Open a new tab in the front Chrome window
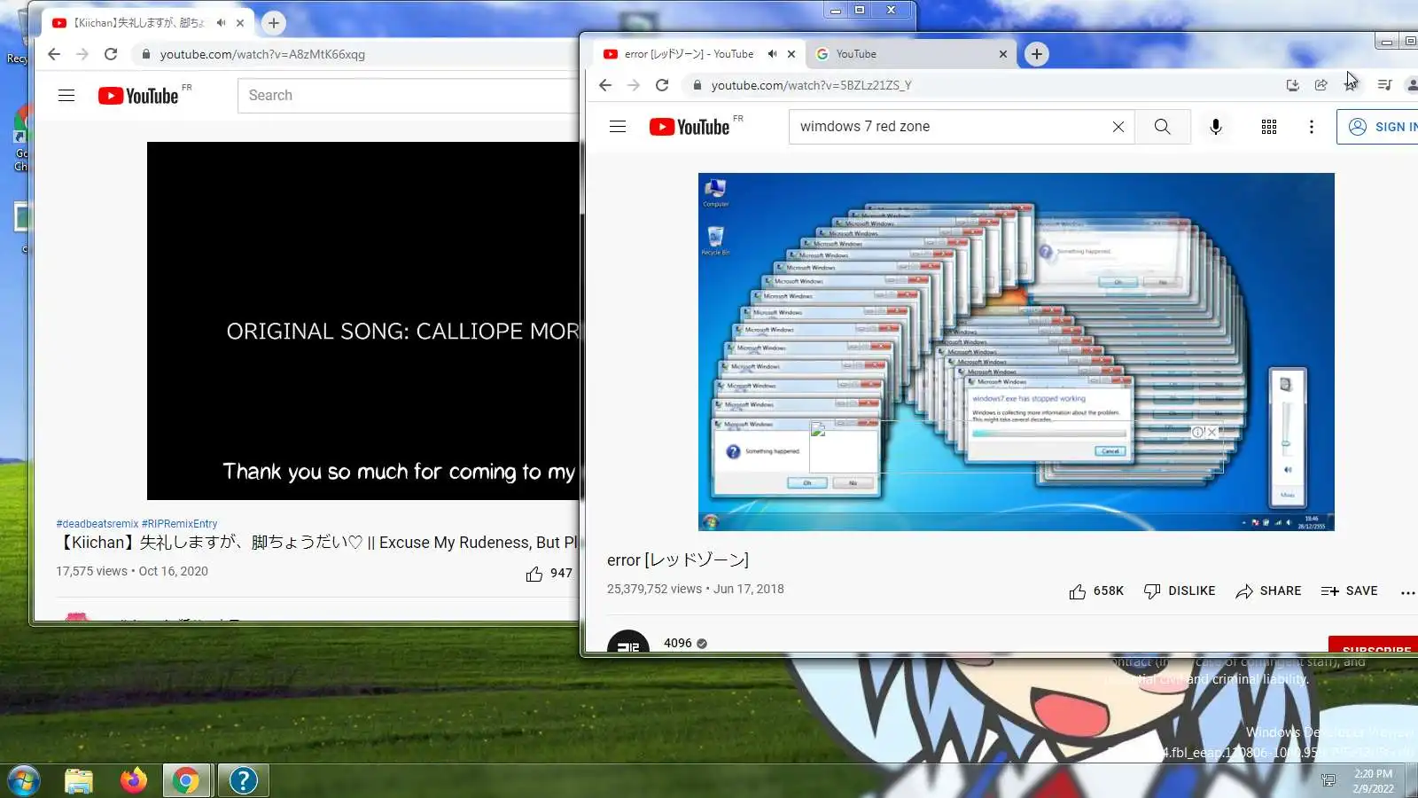Screen dimensions: 1418x798 click(x=1037, y=54)
